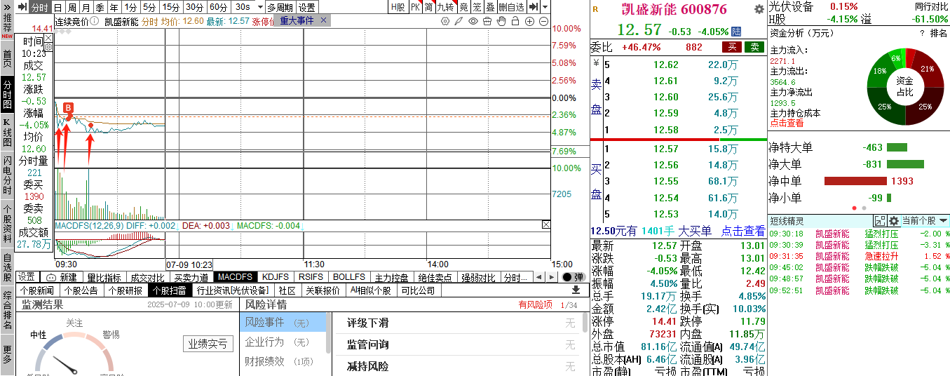Screen dimensions: 950x376
Task: Open the 个股公告 tab
Action: pos(81,290)
